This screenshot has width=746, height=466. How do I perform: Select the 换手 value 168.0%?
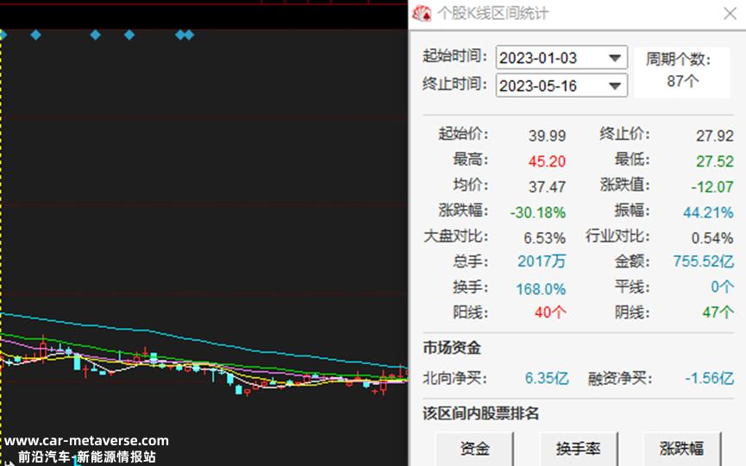(541, 289)
